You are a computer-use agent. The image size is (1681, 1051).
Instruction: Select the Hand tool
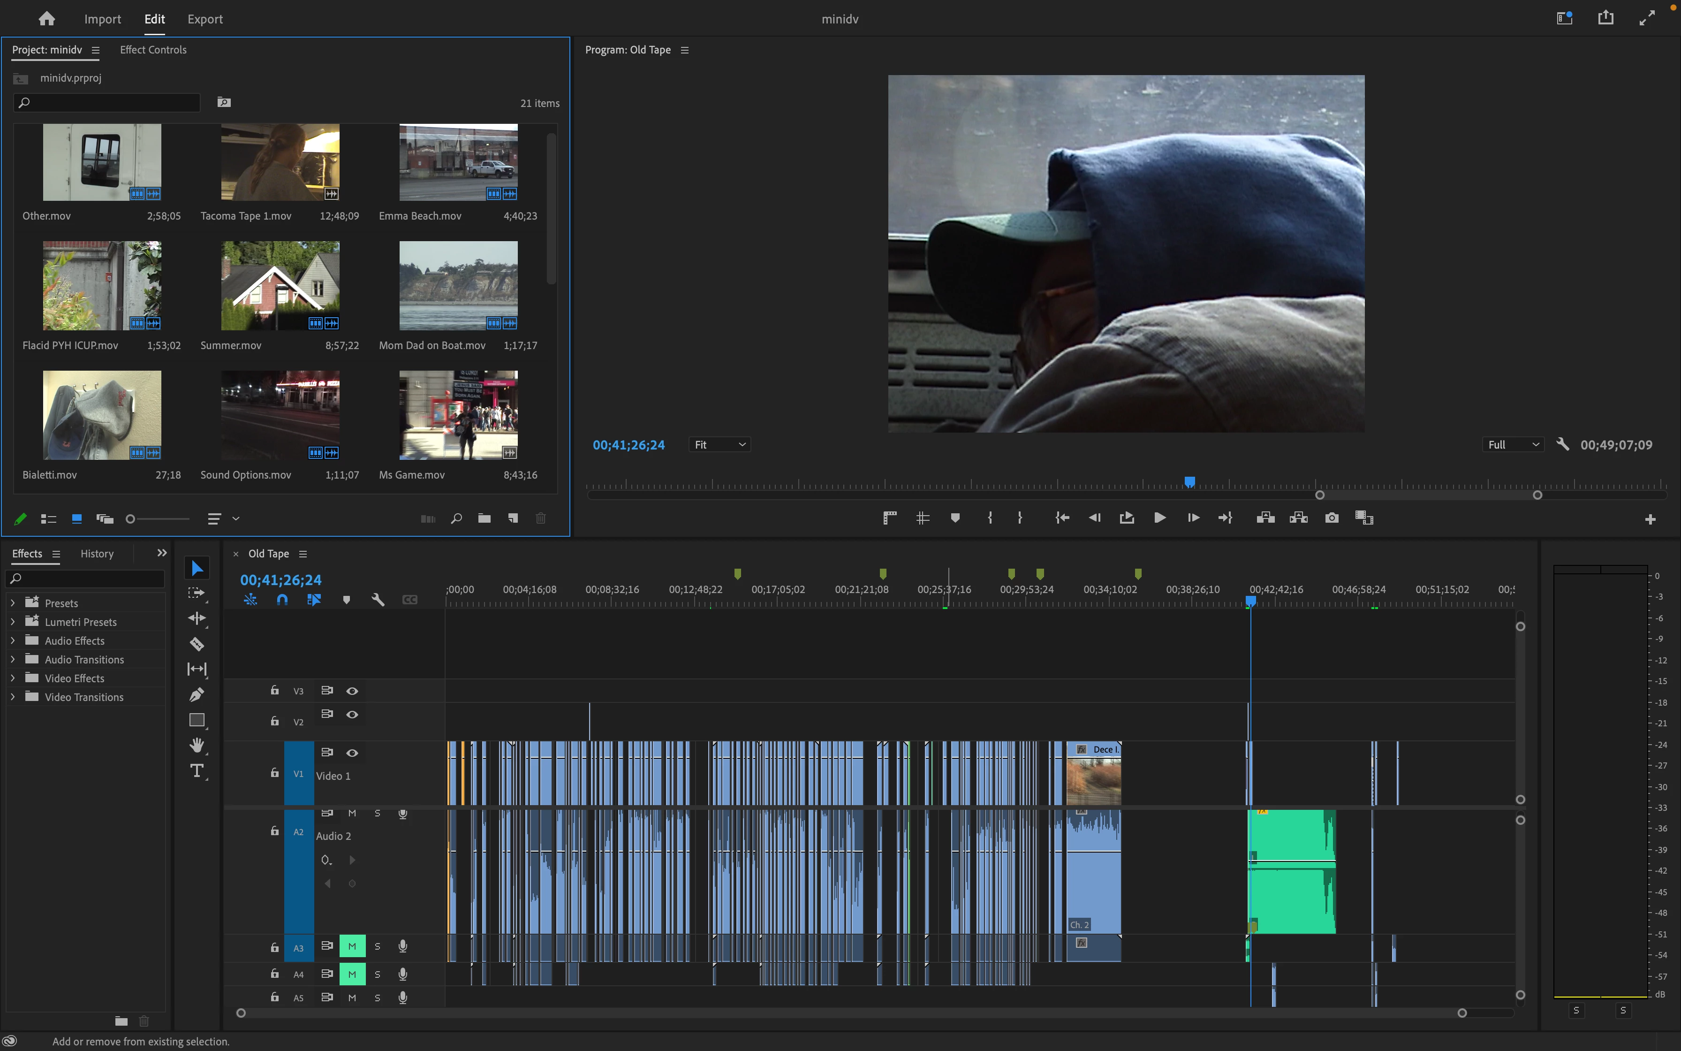click(197, 745)
